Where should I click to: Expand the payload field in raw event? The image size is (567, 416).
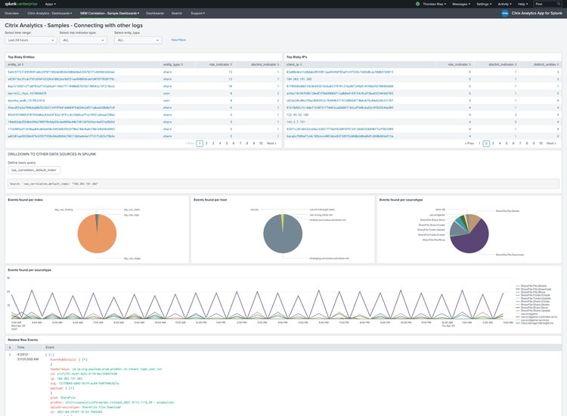pyautogui.click(x=71, y=388)
